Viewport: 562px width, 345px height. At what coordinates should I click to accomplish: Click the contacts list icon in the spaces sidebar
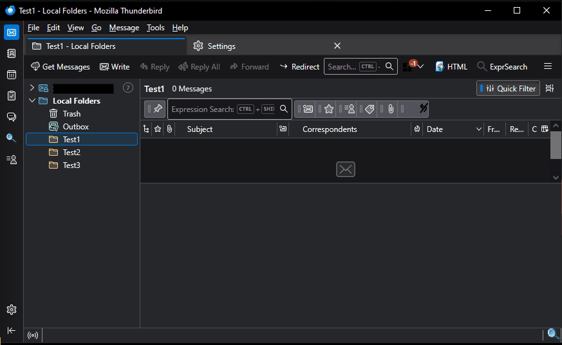[12, 160]
